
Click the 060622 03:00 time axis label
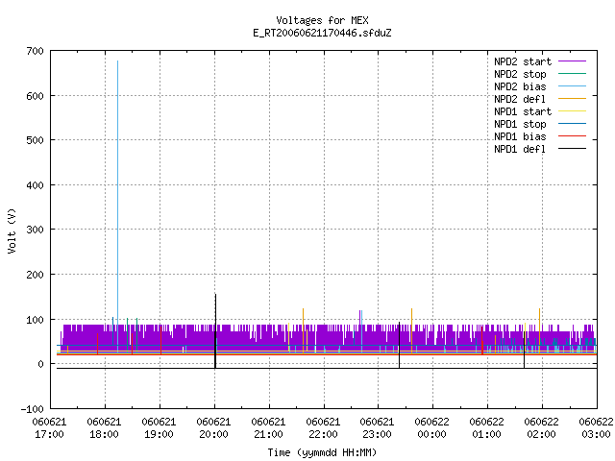596,428
